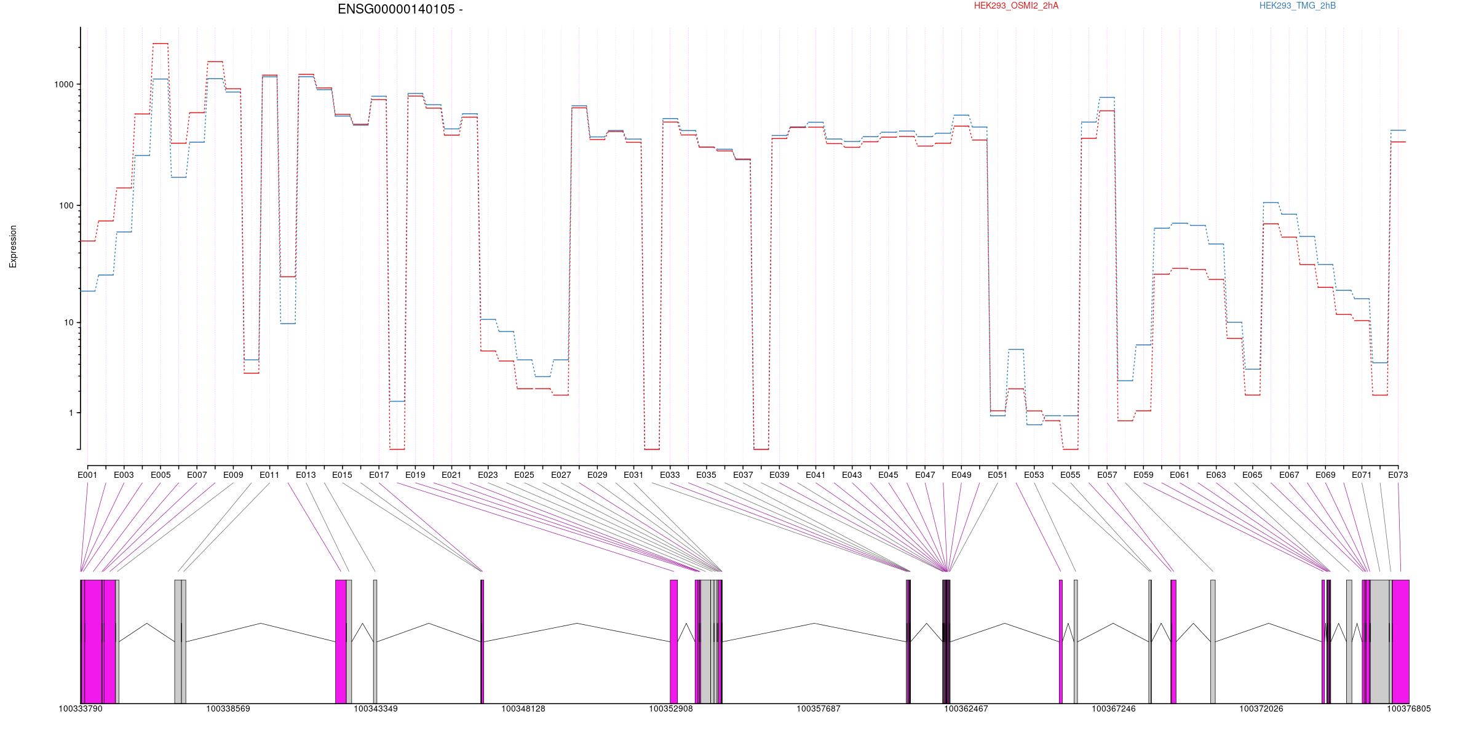Click exon bin label E037

pyautogui.click(x=743, y=475)
